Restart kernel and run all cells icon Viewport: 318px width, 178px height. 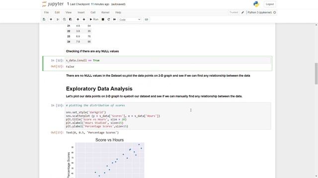[x=114, y=19]
